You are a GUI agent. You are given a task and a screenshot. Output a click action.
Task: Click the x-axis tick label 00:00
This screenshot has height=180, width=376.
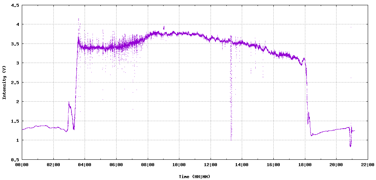[x=22, y=165]
